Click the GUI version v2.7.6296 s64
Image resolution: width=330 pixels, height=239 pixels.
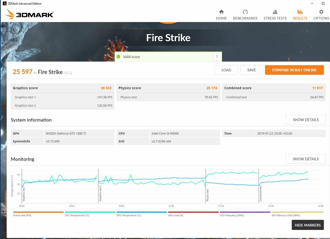161,141
